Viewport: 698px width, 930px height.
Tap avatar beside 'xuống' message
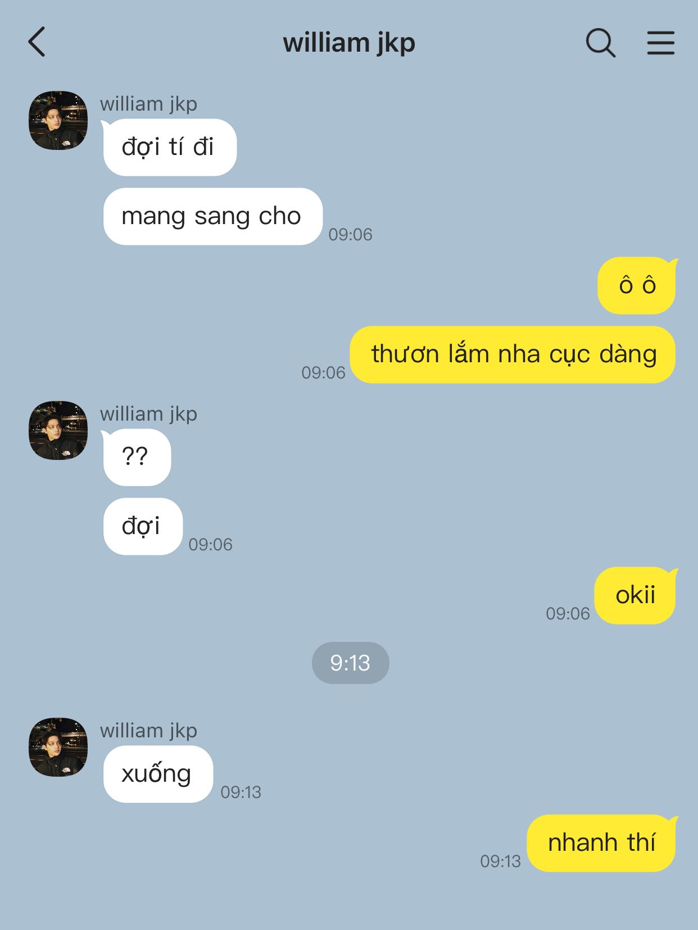[x=58, y=747]
